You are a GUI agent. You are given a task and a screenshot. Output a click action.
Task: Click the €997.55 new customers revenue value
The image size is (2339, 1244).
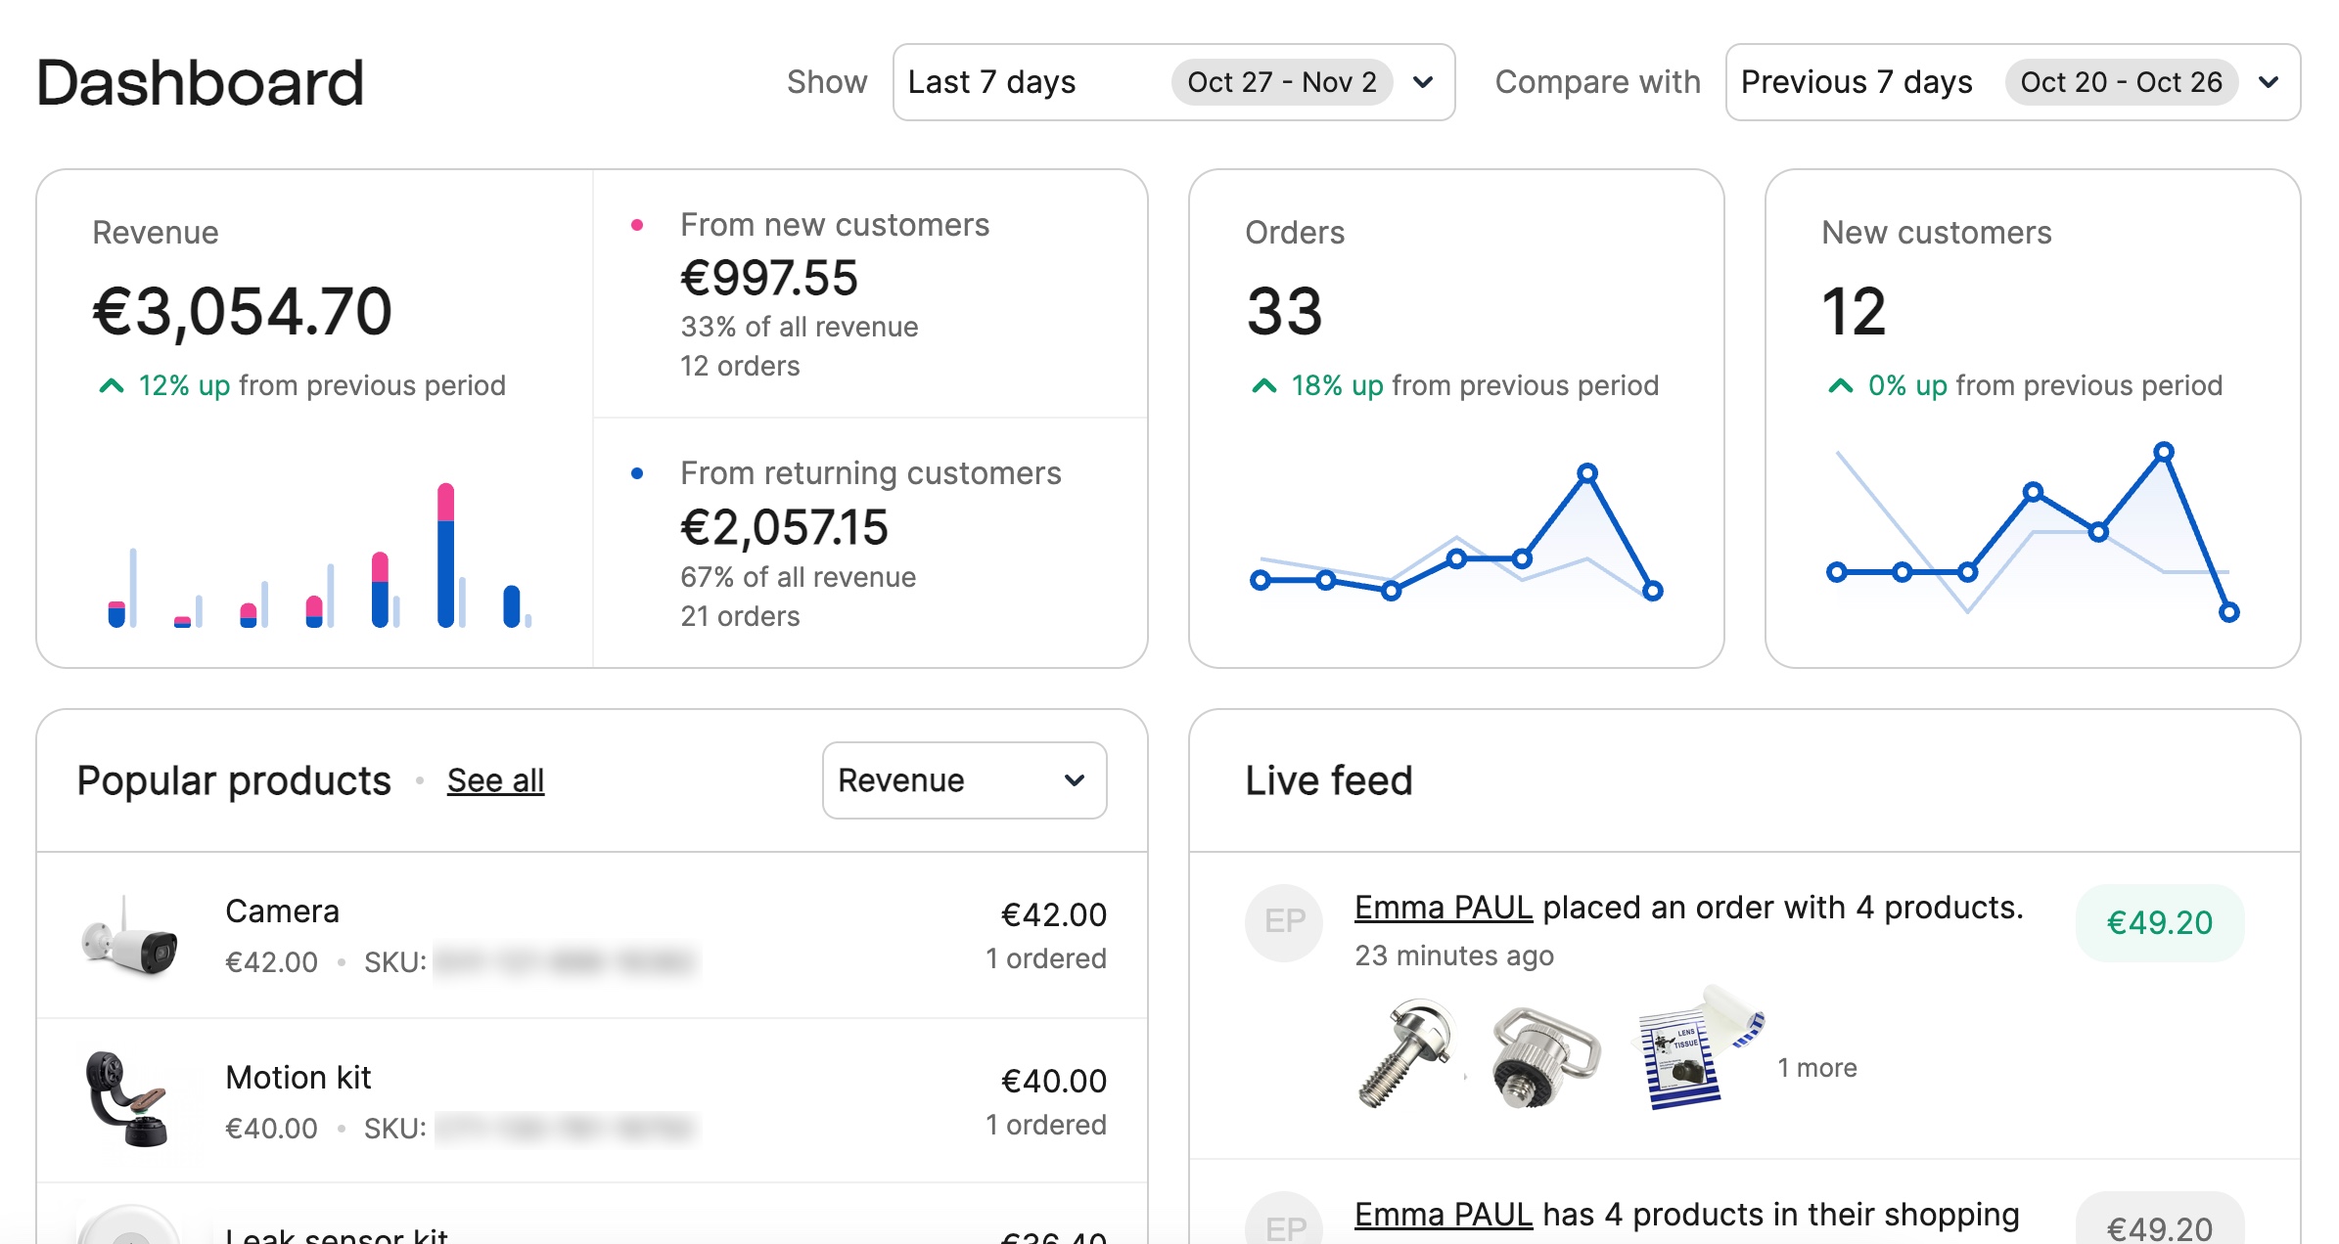pos(769,278)
